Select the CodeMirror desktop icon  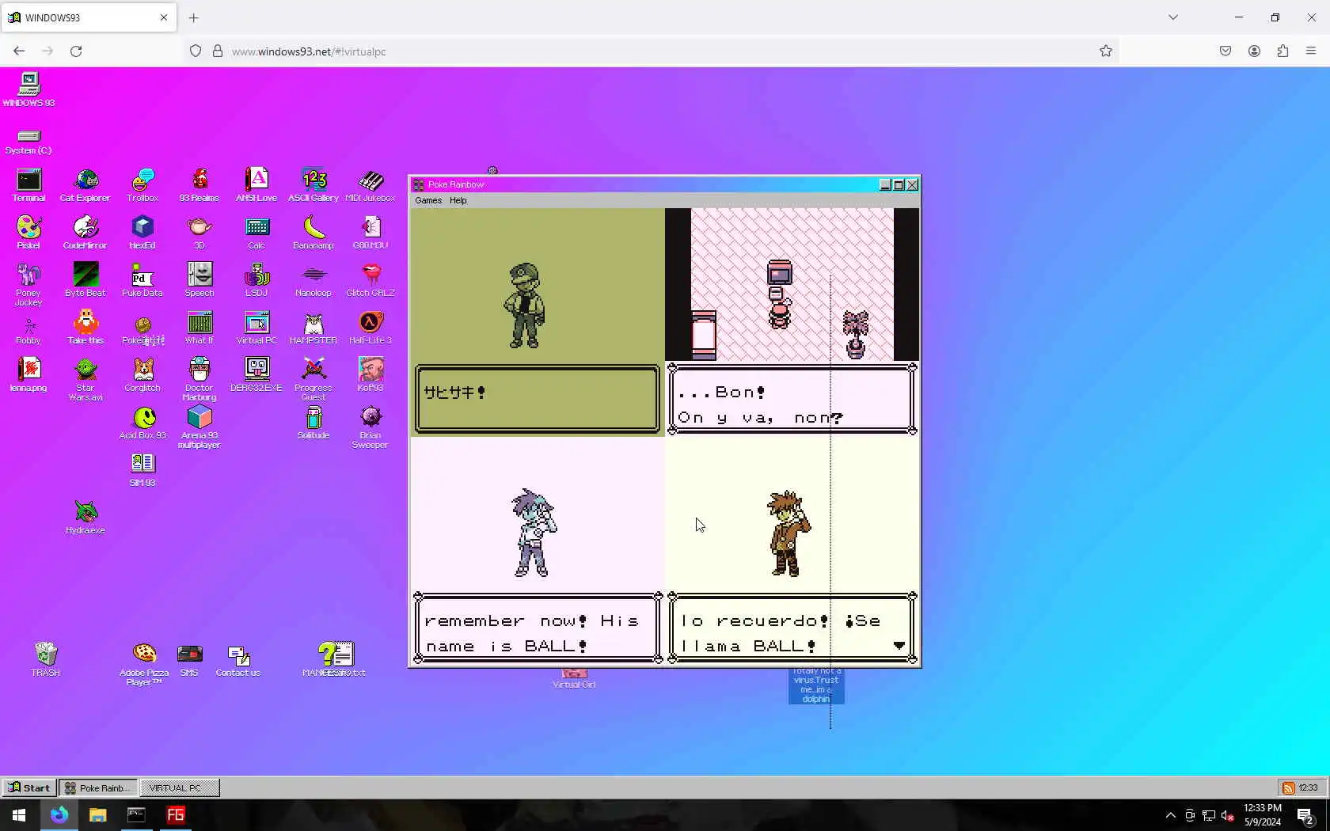85,233
